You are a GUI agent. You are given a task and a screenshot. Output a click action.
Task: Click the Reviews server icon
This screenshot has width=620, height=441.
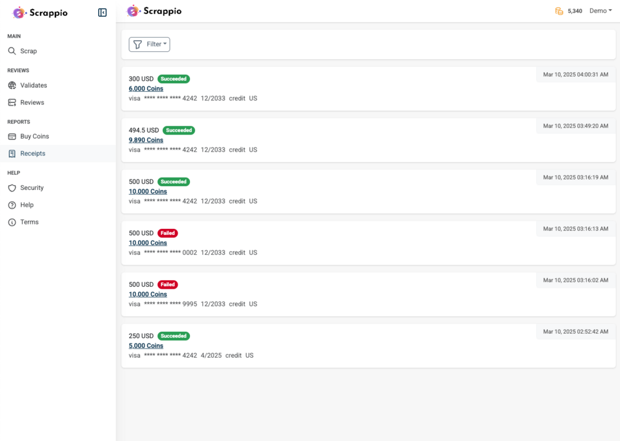point(12,102)
